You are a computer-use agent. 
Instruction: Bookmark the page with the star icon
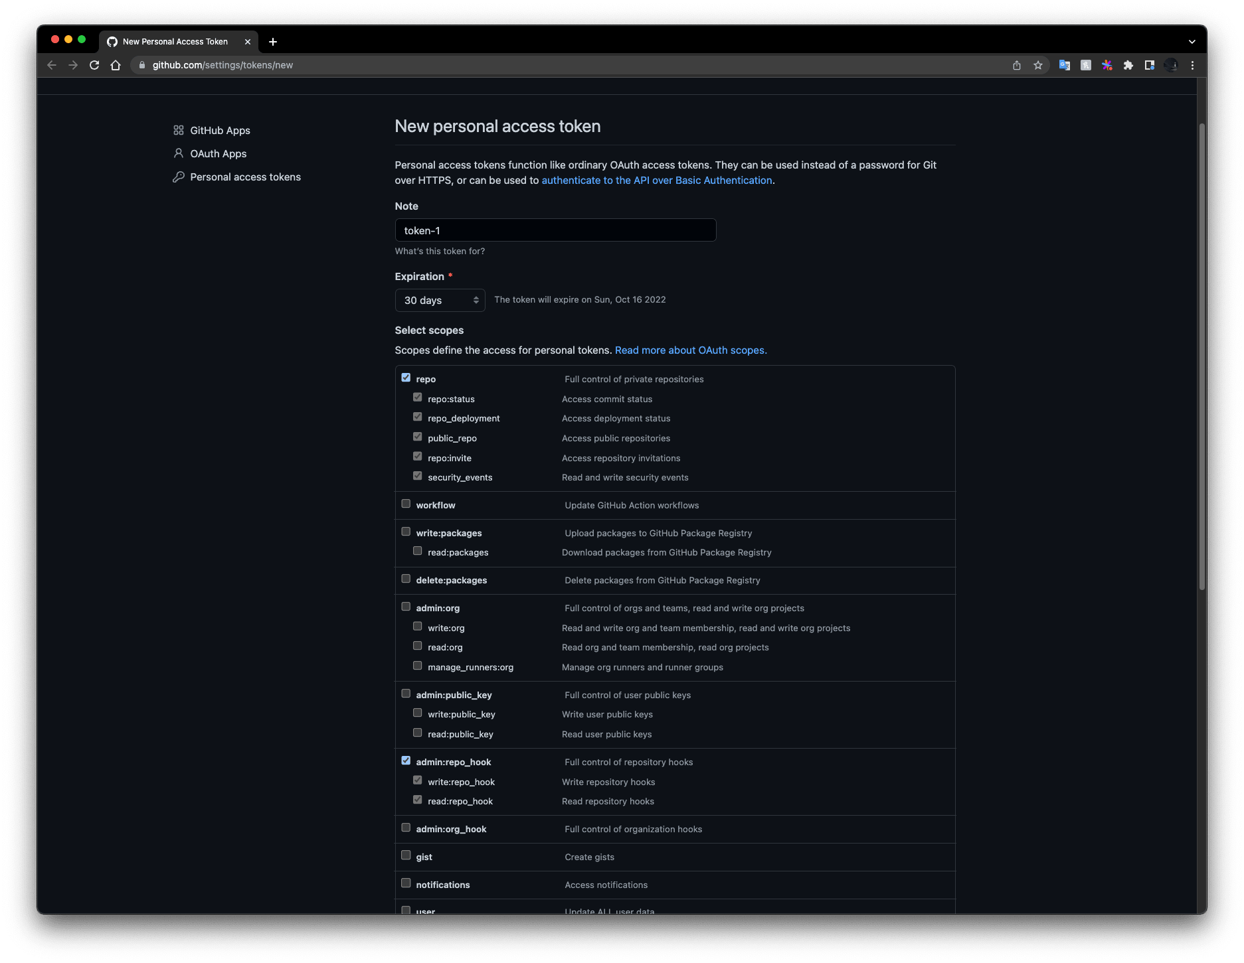(1038, 64)
